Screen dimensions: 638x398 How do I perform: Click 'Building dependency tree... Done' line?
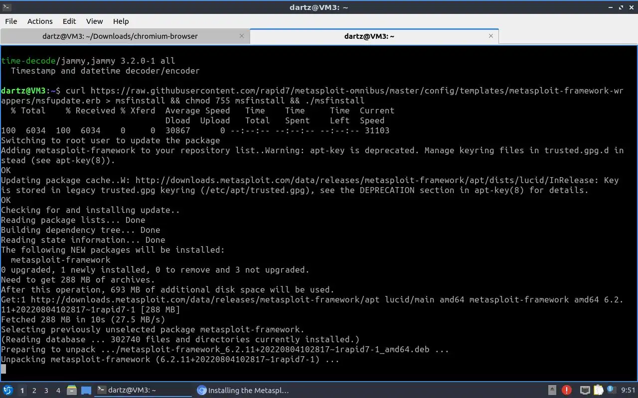click(x=80, y=230)
